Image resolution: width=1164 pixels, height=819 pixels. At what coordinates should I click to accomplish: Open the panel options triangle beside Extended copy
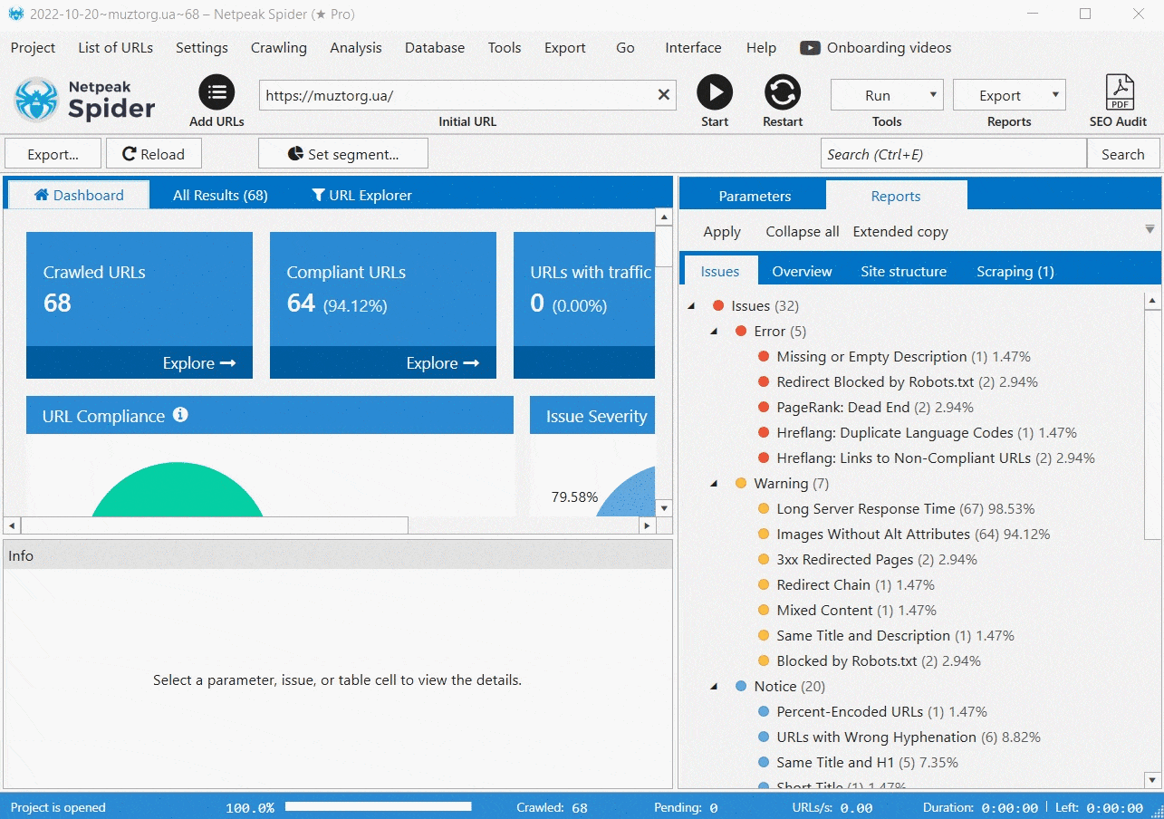(x=1150, y=230)
